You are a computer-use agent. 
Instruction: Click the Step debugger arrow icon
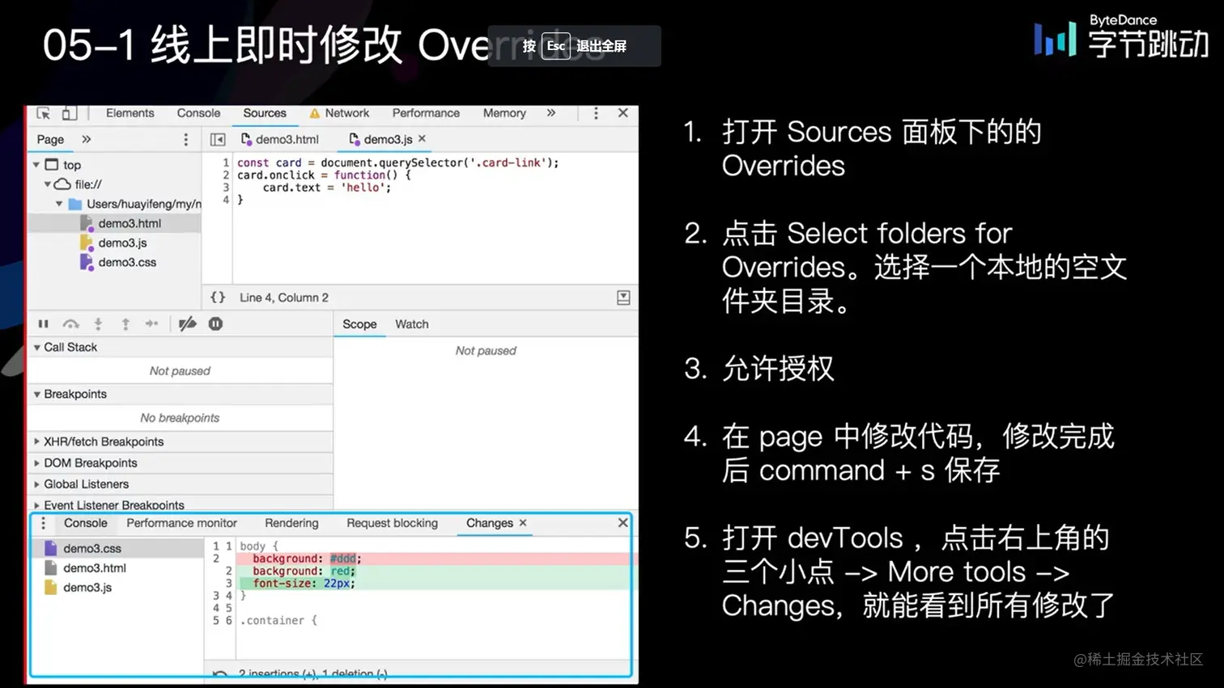point(152,324)
